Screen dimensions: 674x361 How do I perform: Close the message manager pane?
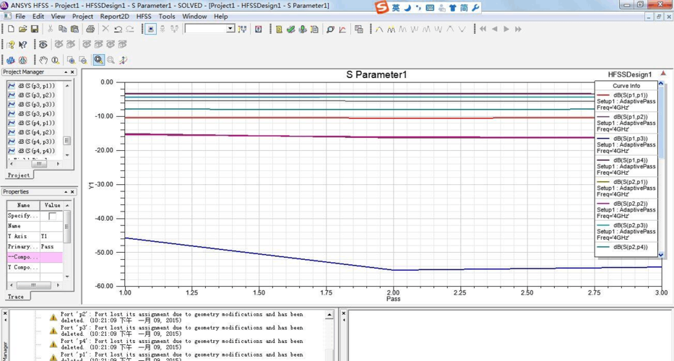[5, 314]
